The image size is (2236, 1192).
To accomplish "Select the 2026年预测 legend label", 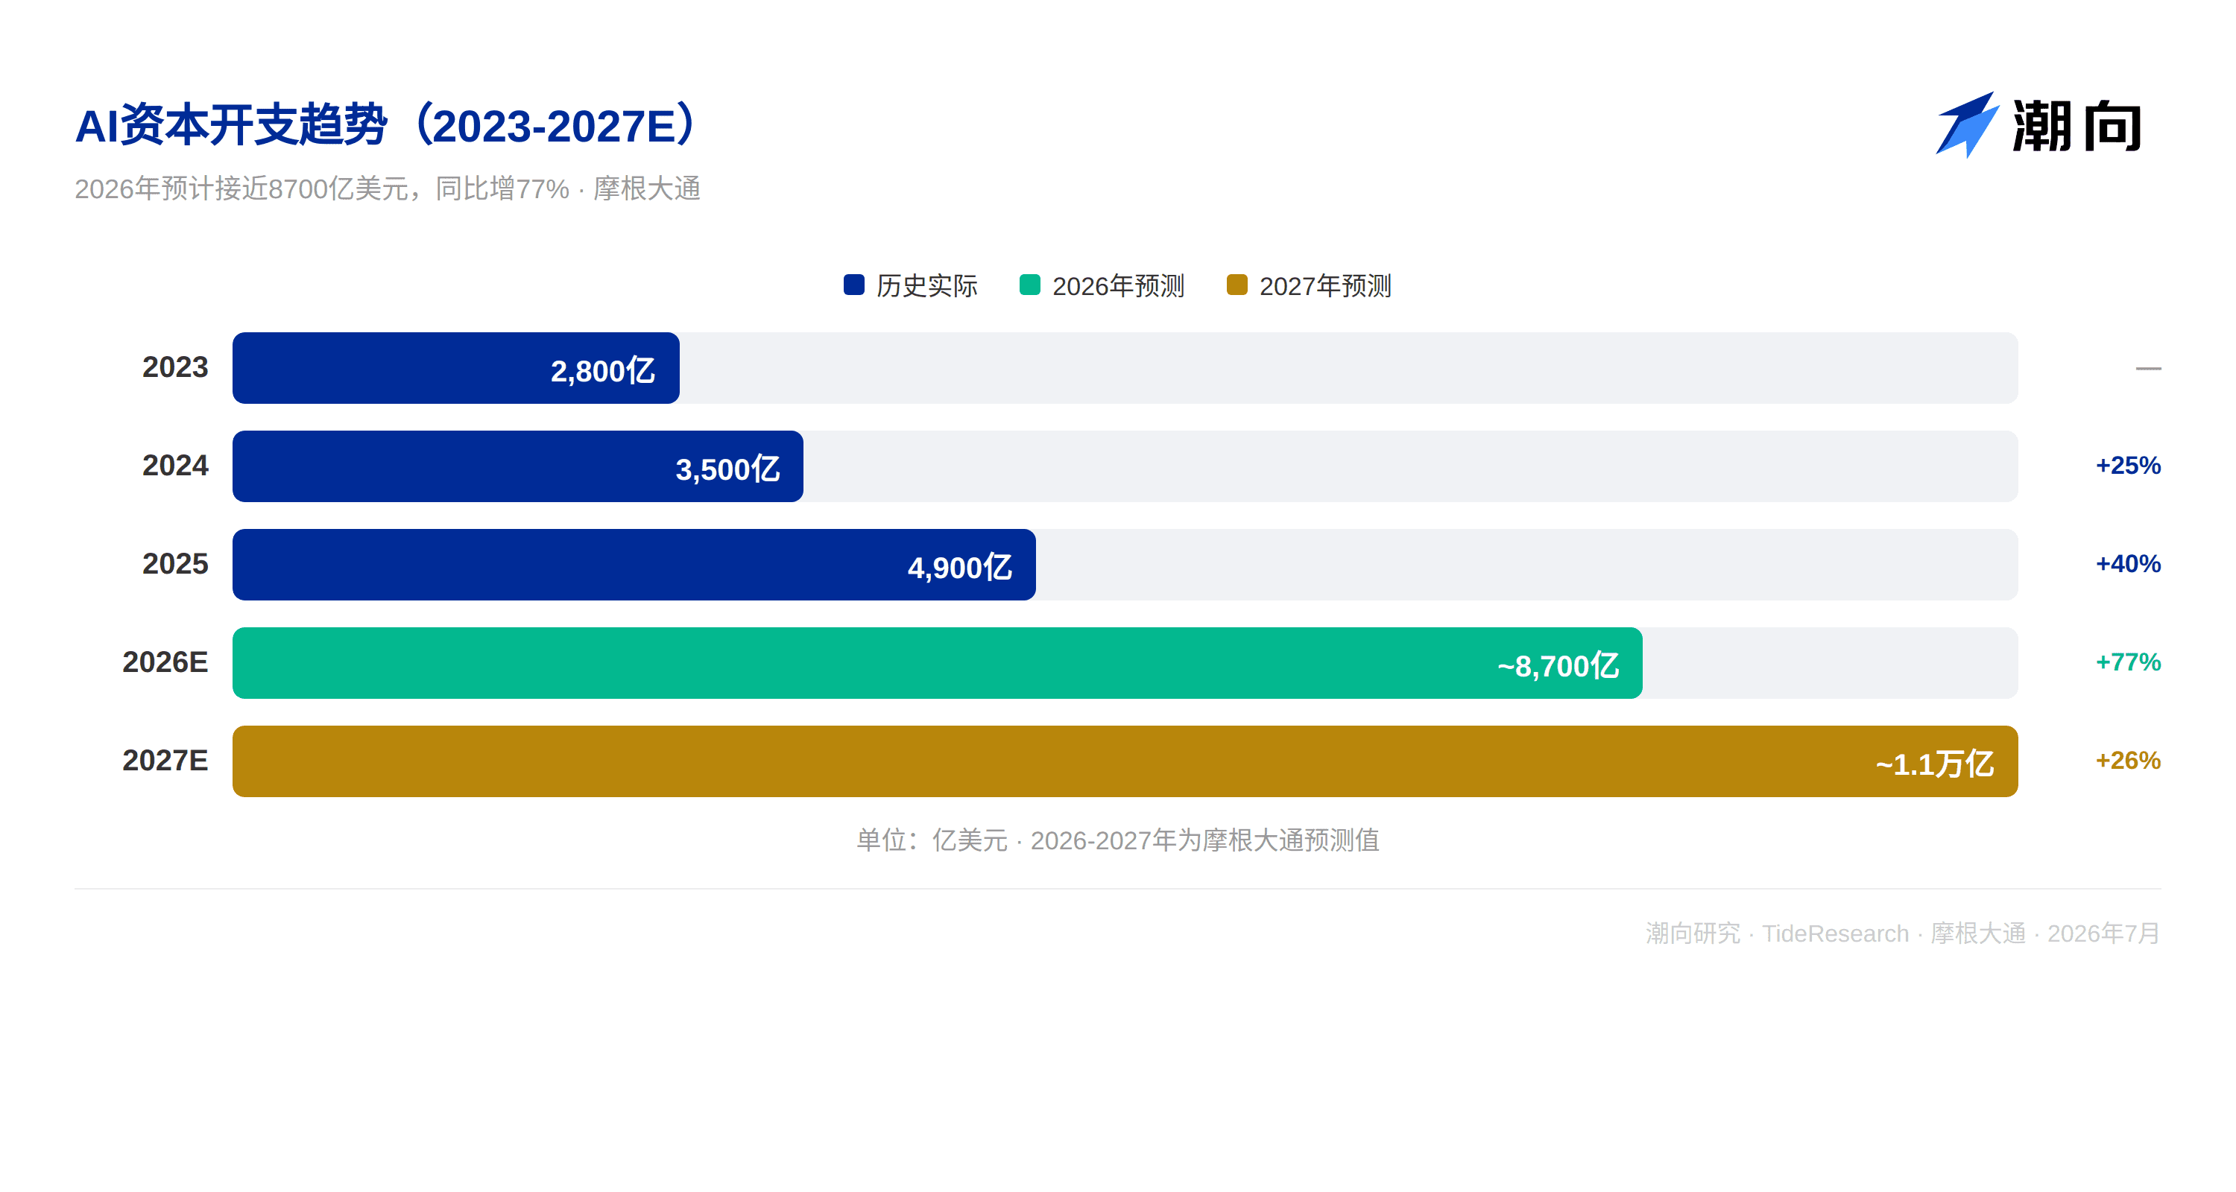I will [1118, 285].
